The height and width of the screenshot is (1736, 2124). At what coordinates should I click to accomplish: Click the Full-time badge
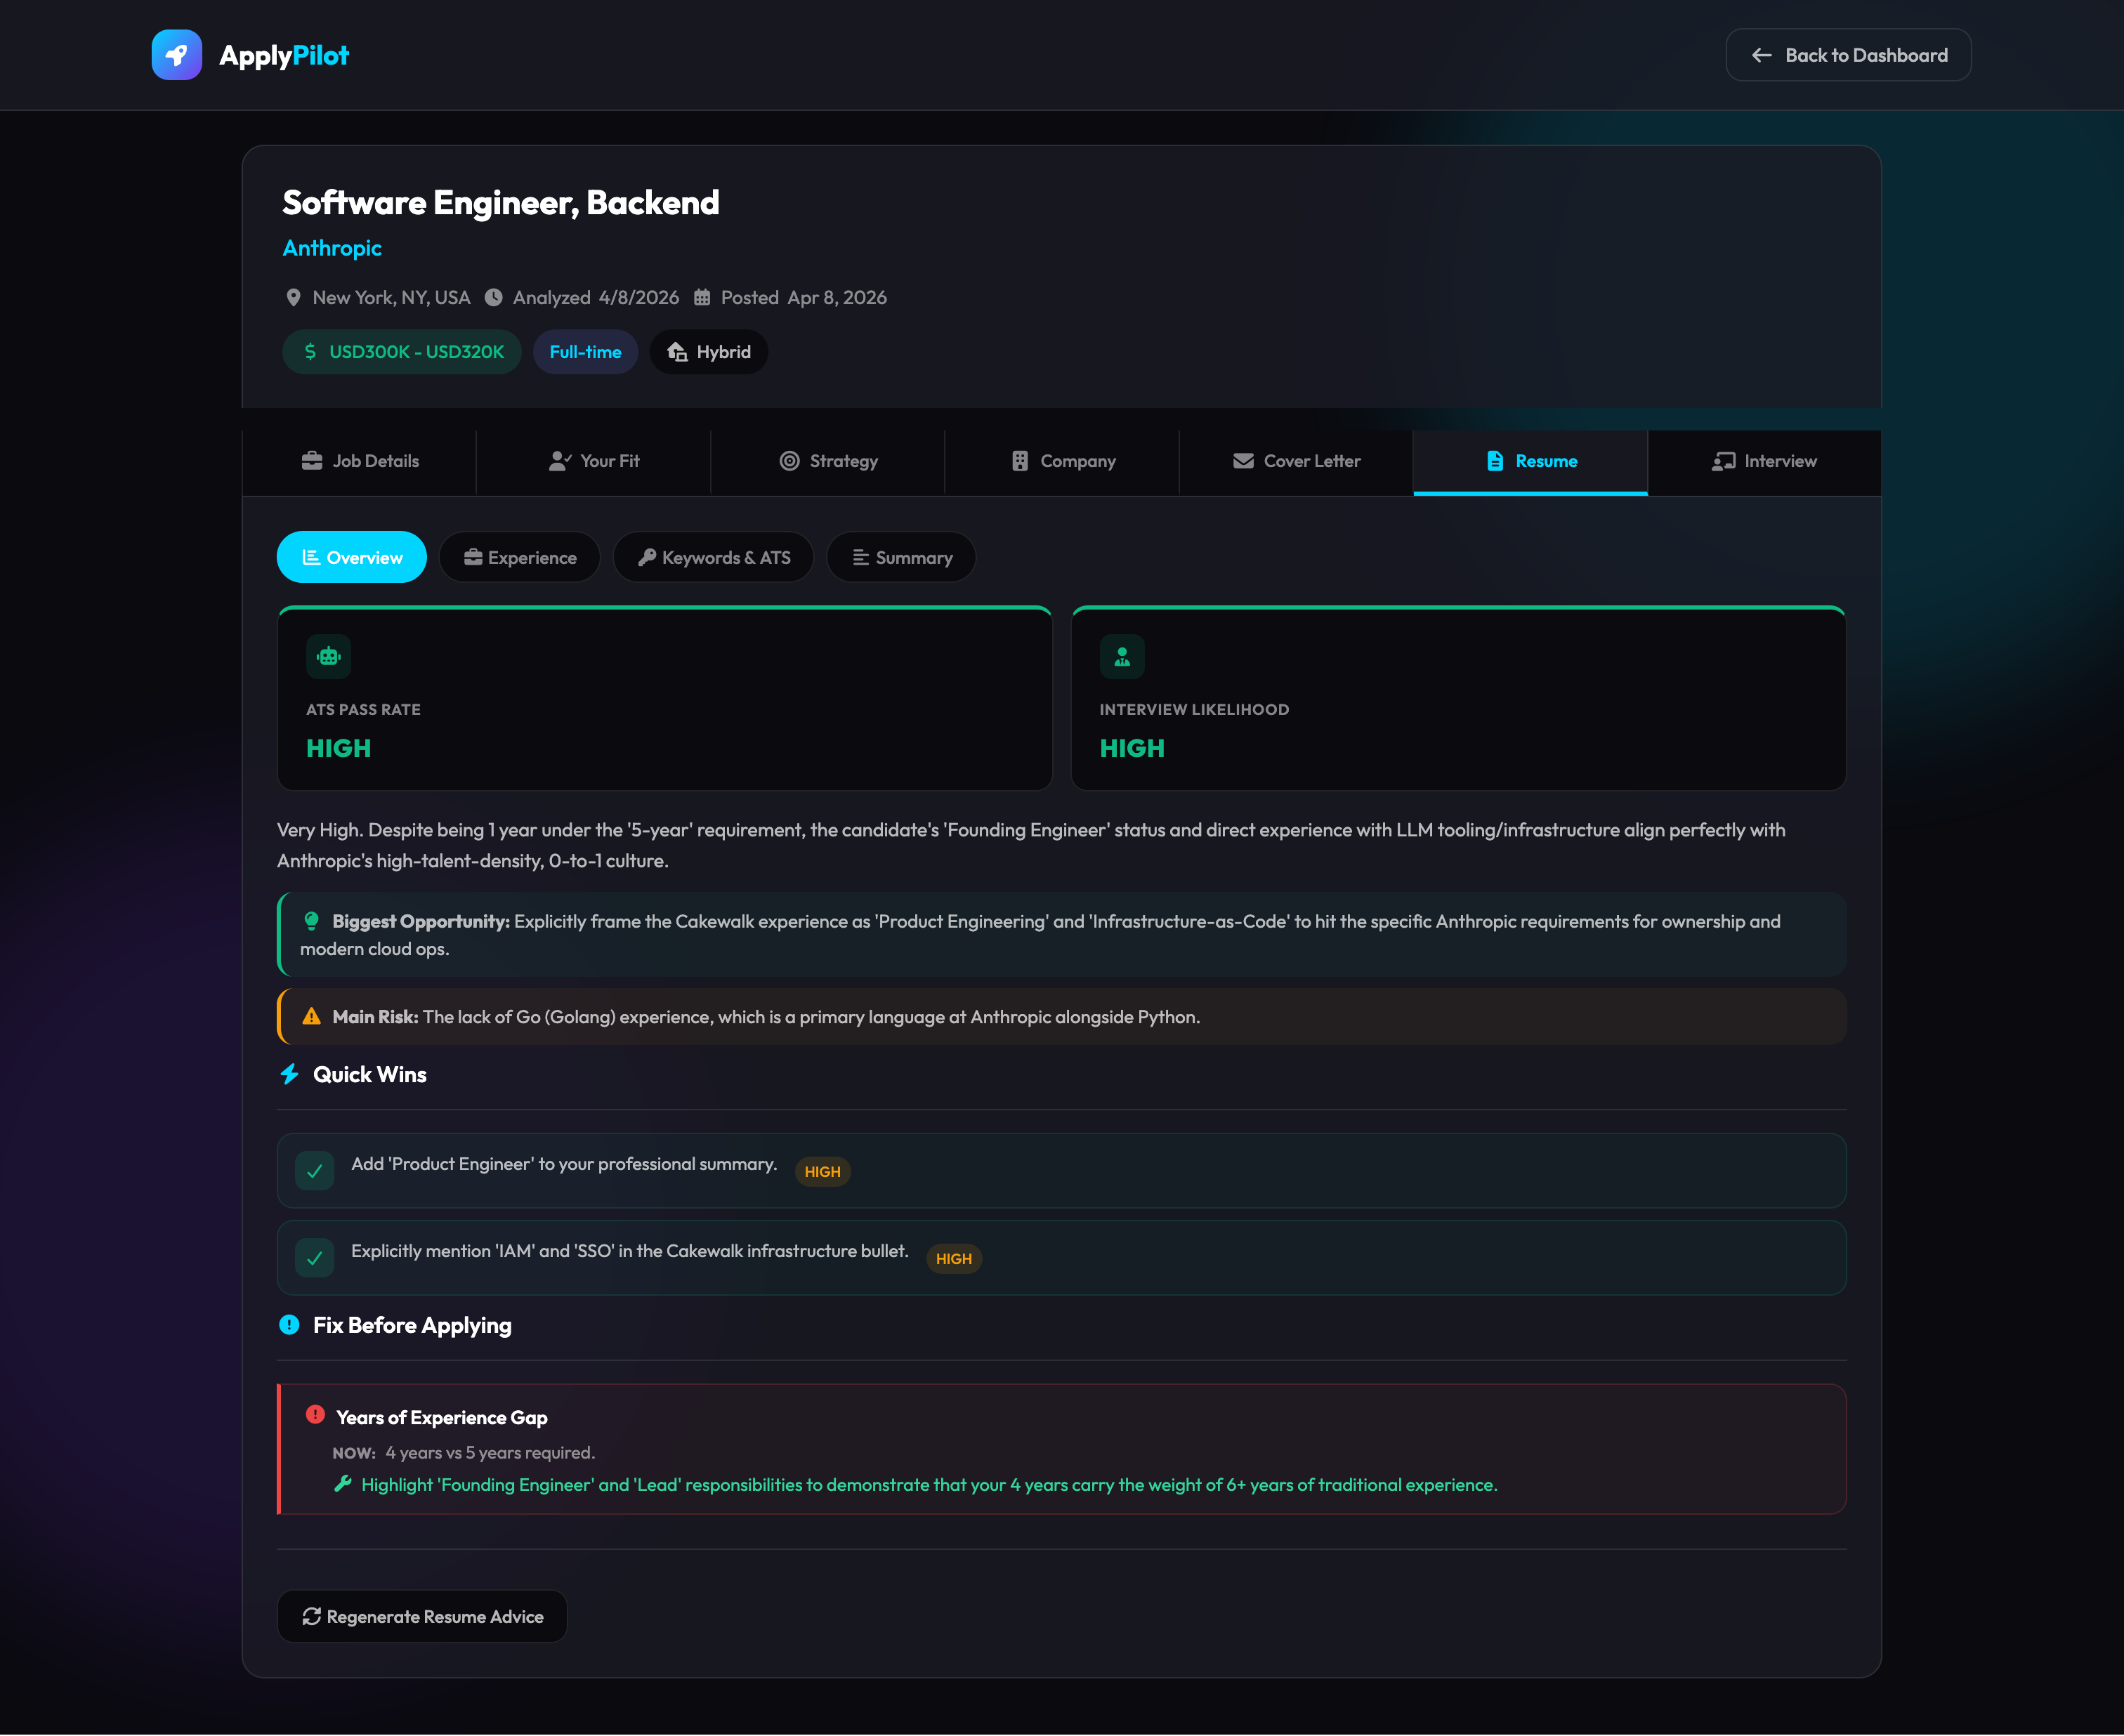(x=585, y=352)
